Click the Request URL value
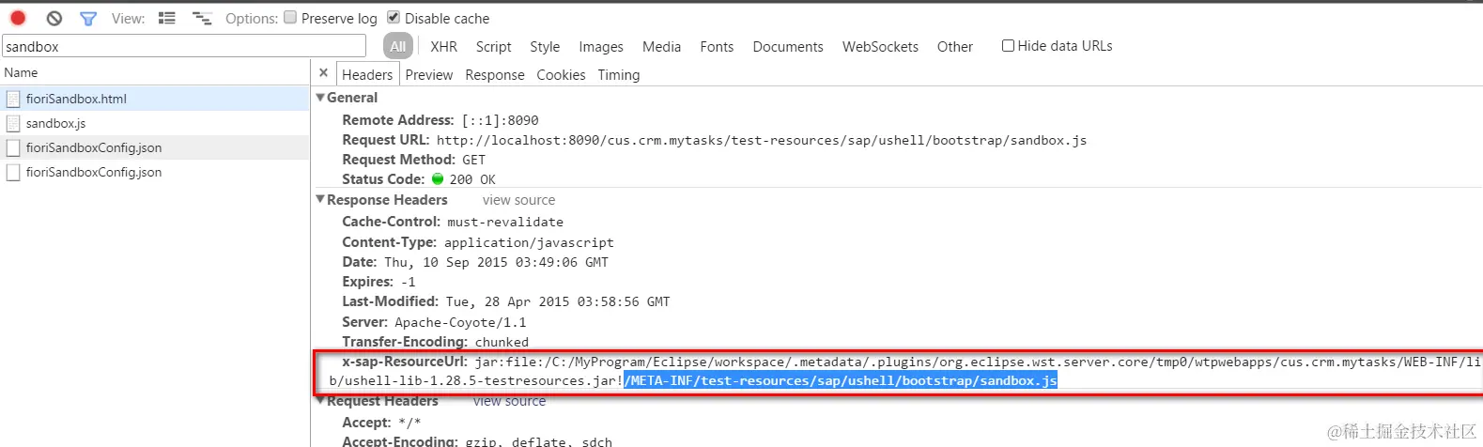 click(x=762, y=140)
